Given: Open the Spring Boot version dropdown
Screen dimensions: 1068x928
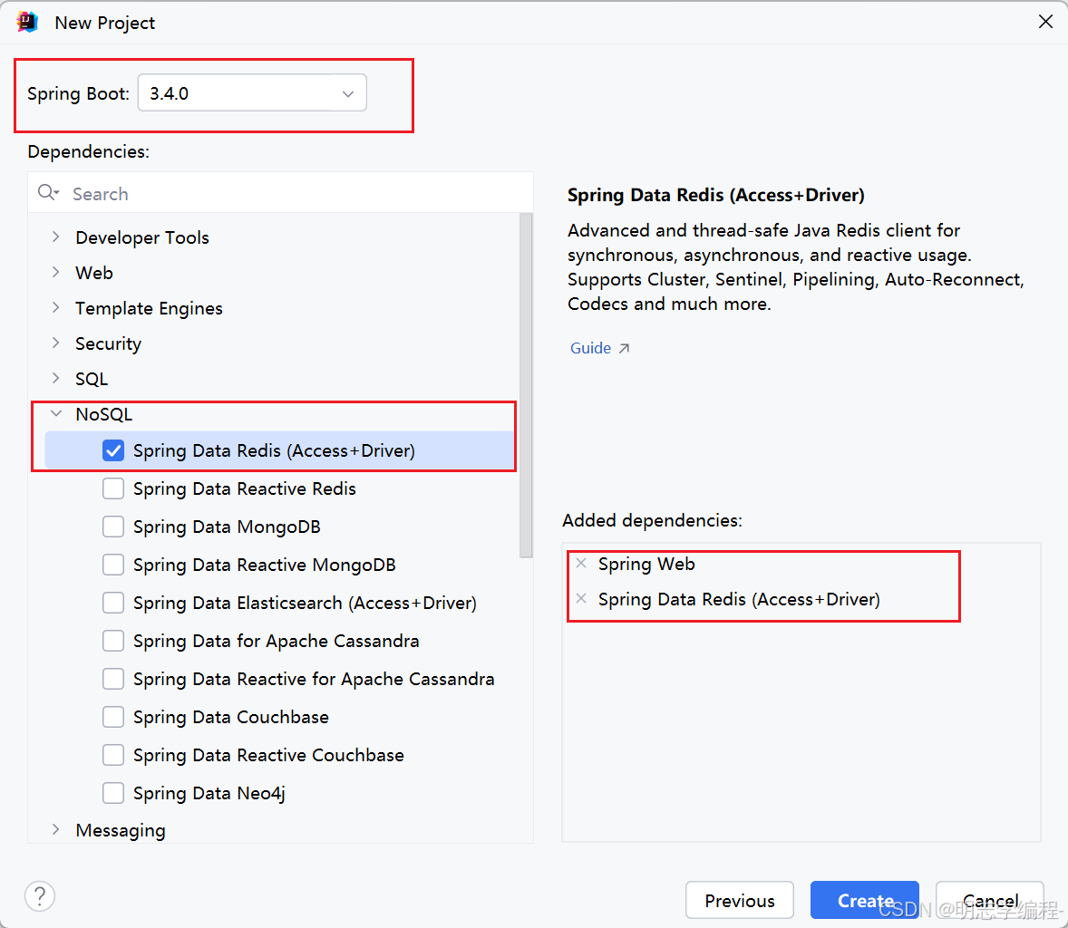Looking at the screenshot, I should coord(252,93).
